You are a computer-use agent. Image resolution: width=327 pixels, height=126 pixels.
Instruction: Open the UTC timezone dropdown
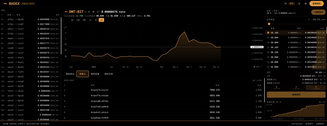[257, 67]
